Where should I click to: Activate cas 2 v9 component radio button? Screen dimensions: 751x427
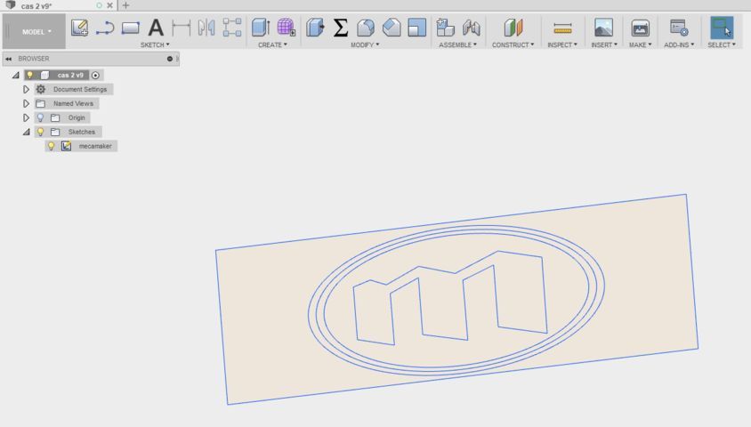coord(95,75)
